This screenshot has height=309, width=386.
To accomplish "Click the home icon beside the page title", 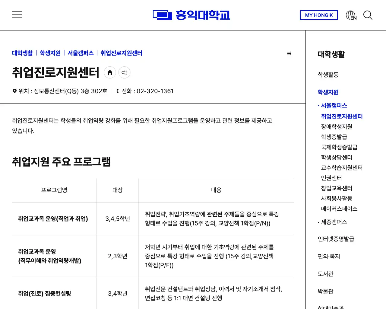I will tap(110, 72).
